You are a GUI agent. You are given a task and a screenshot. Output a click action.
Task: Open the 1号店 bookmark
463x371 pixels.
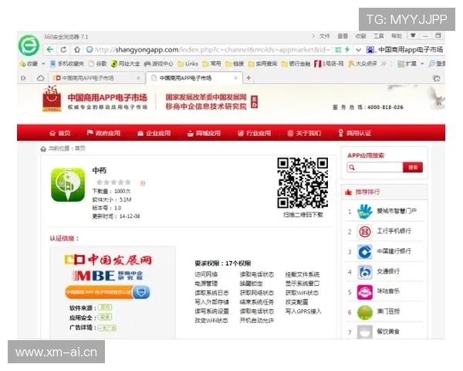pyautogui.click(x=329, y=63)
